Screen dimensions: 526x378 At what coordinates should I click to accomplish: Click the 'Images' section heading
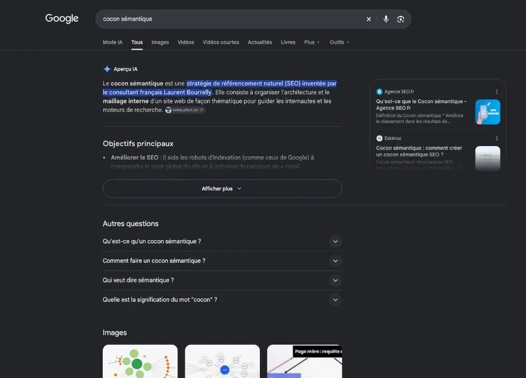115,333
